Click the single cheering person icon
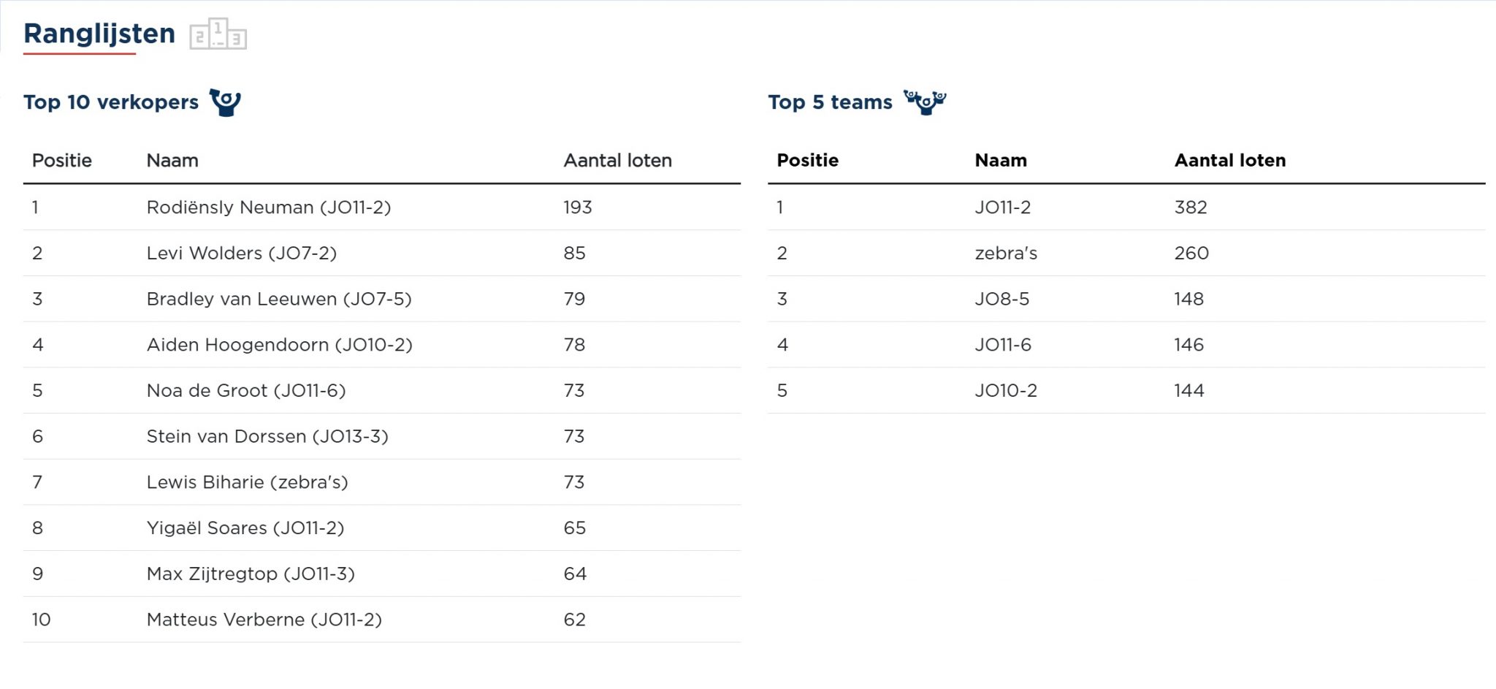 [x=225, y=102]
